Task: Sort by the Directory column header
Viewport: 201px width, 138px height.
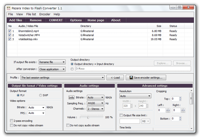Action: click(113, 26)
